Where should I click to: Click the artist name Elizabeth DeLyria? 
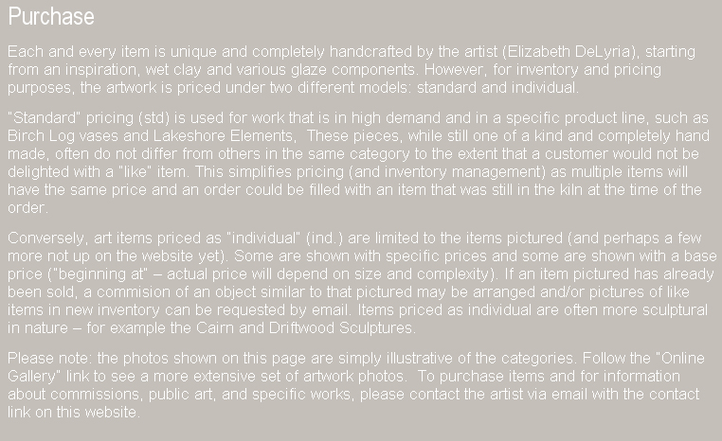coord(569,51)
